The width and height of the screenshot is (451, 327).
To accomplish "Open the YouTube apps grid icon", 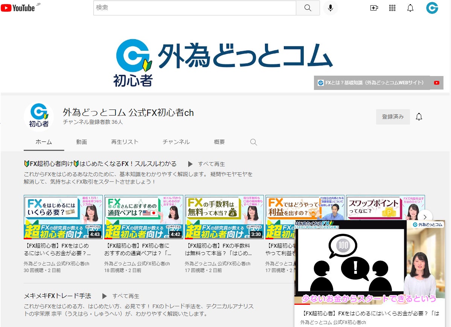I will point(392,8).
